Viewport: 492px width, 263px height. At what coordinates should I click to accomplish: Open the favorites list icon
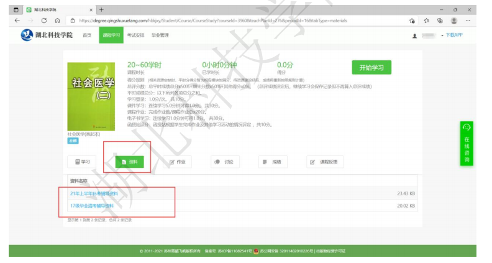point(426,21)
